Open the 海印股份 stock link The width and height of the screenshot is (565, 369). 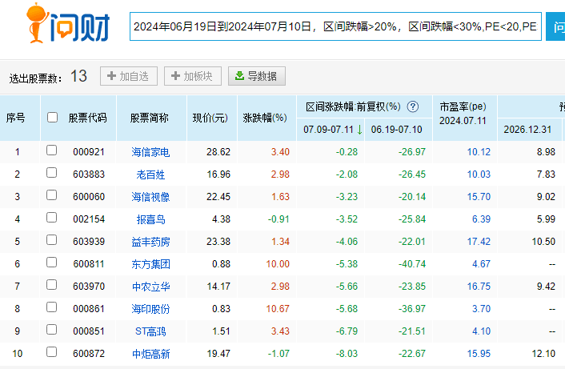coord(150,309)
